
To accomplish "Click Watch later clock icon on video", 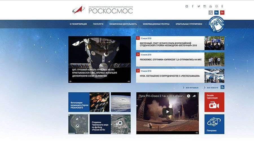I will coord(189,96).
